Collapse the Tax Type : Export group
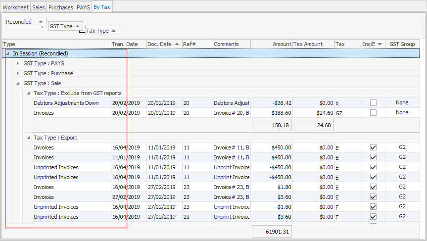 pos(28,138)
